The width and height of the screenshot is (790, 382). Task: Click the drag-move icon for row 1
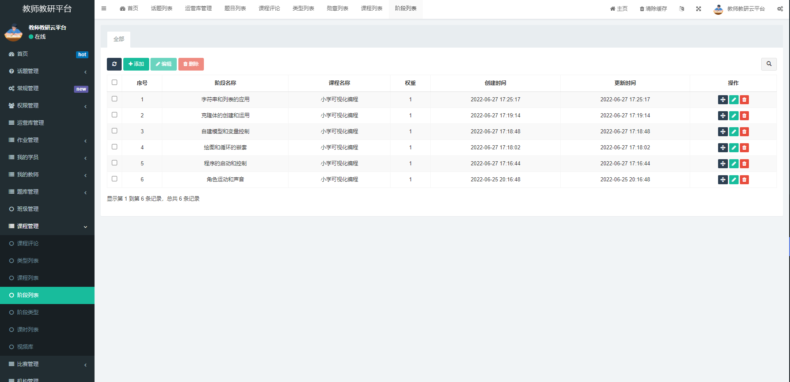pyautogui.click(x=723, y=100)
